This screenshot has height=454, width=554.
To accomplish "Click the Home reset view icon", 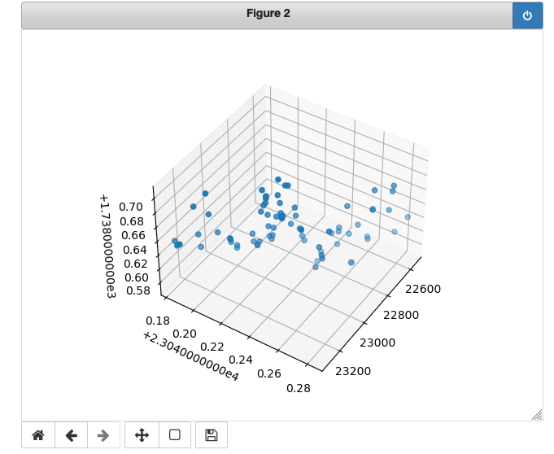I will pos(38,435).
